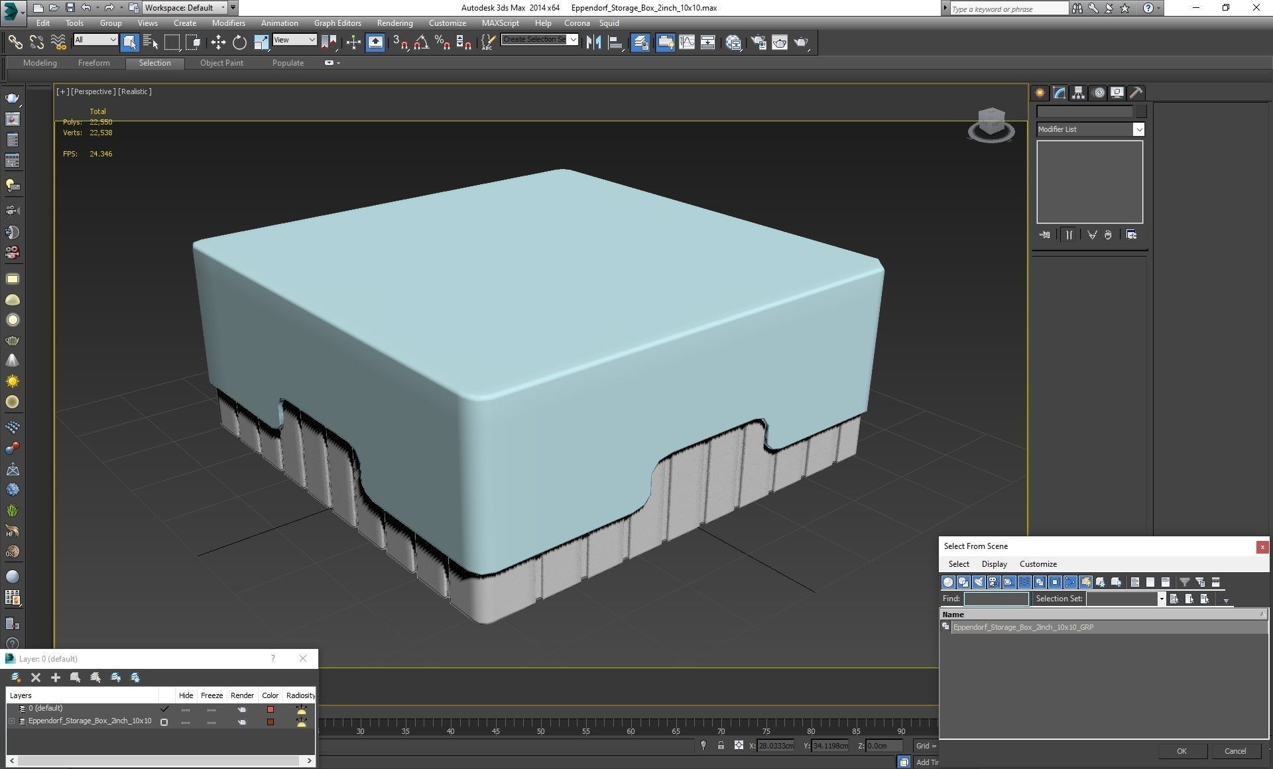Click the Find input field
This screenshot has height=769, width=1273.
coord(996,599)
